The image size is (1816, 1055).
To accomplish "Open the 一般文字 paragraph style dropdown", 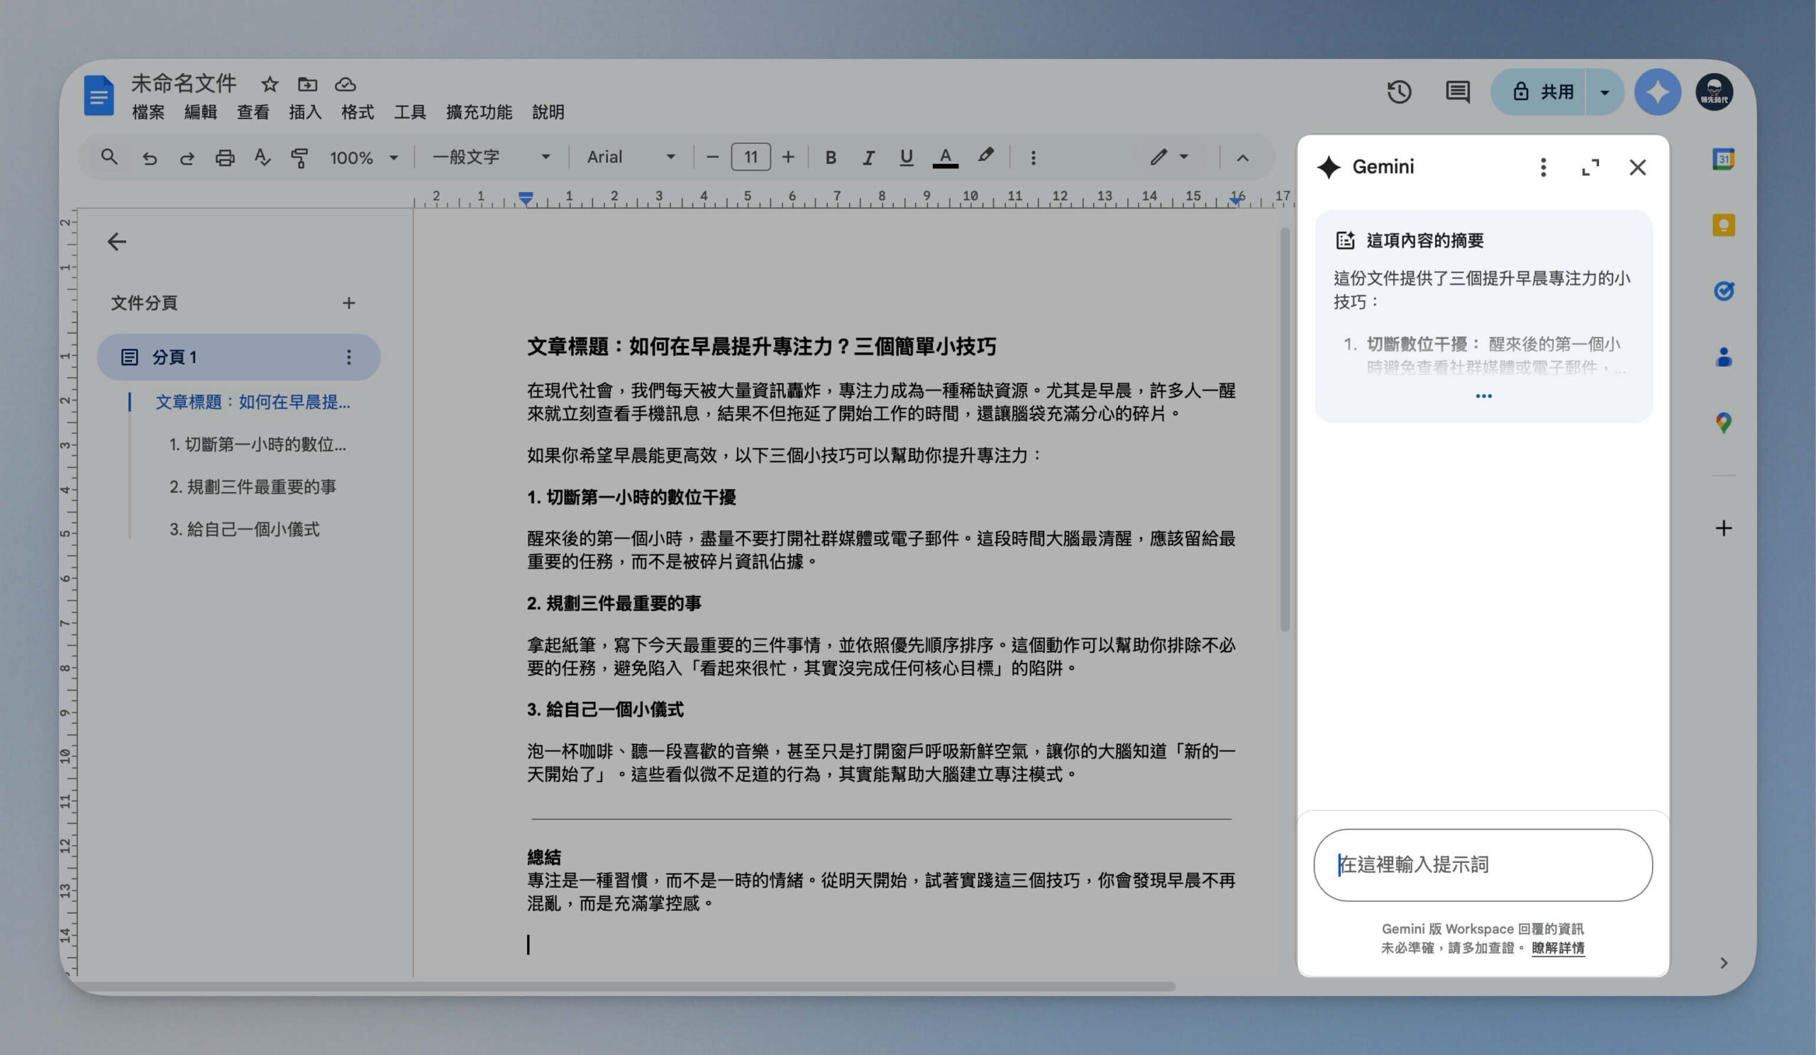I will click(492, 157).
